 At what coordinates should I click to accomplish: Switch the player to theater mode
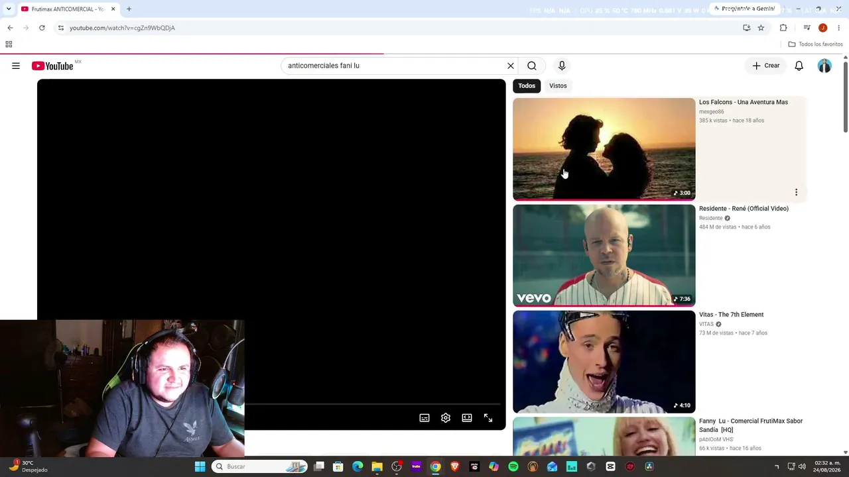coord(467,418)
